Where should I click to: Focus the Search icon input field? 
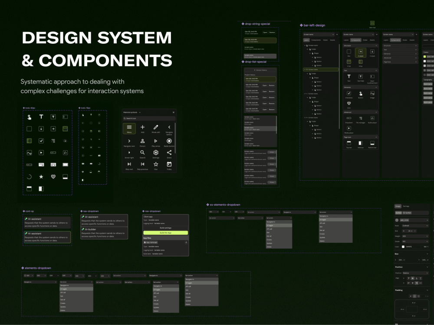pyautogui.click(x=149, y=118)
